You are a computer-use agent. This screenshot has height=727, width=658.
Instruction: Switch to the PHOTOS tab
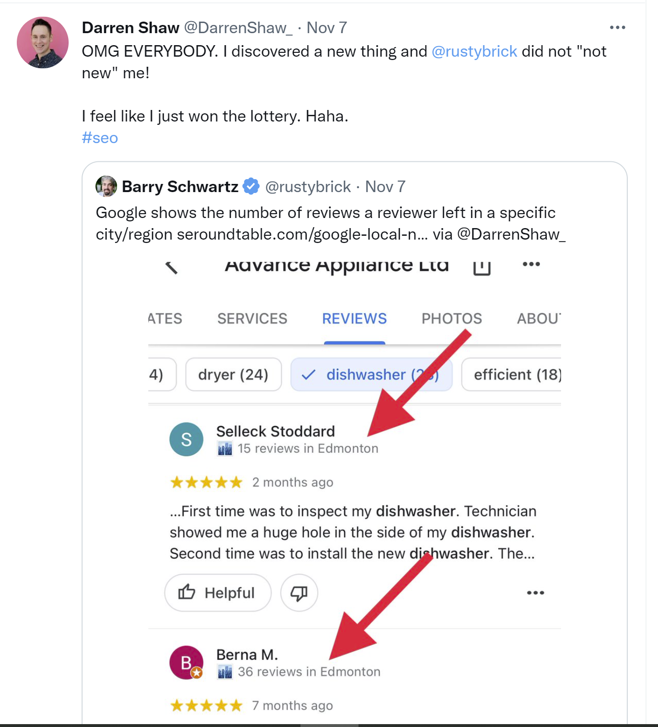pyautogui.click(x=451, y=319)
